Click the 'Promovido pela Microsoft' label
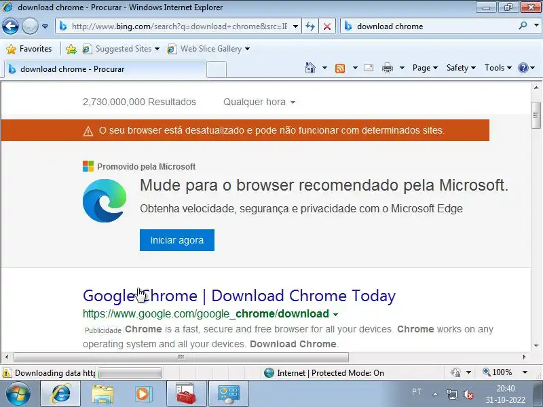543x407 pixels. [x=146, y=166]
